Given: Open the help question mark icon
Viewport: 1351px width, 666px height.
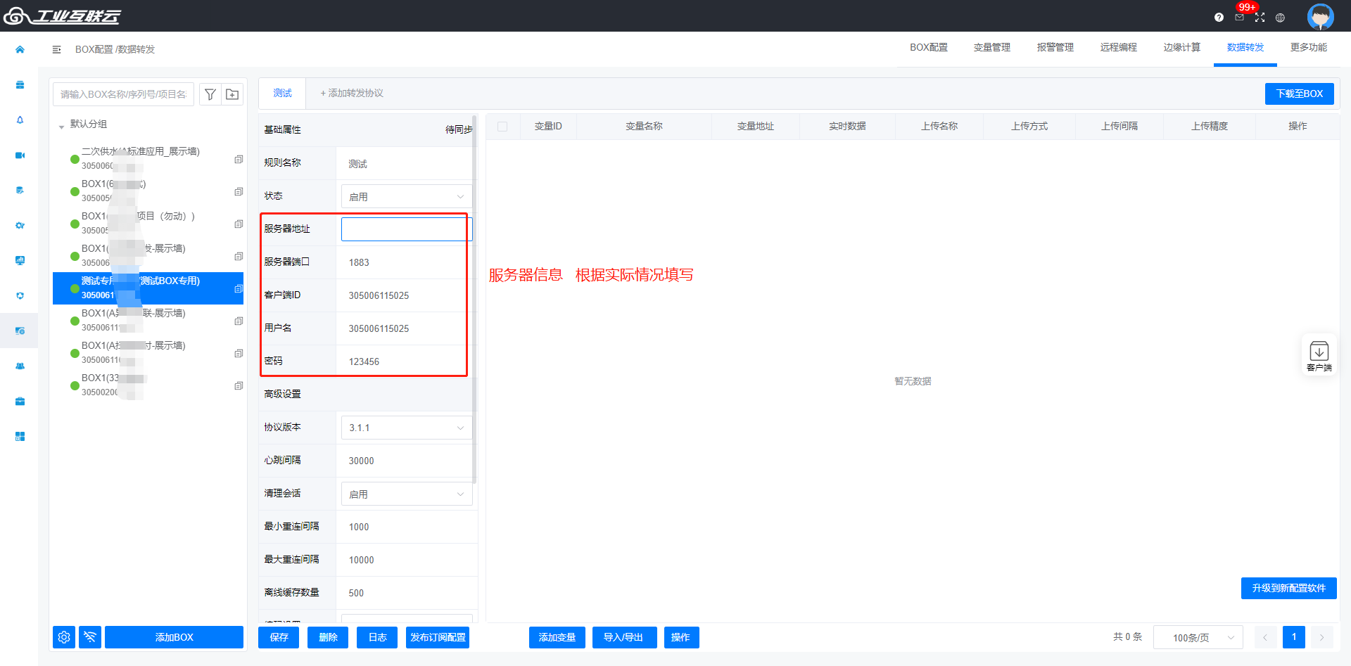Looking at the screenshot, I should coord(1219,18).
